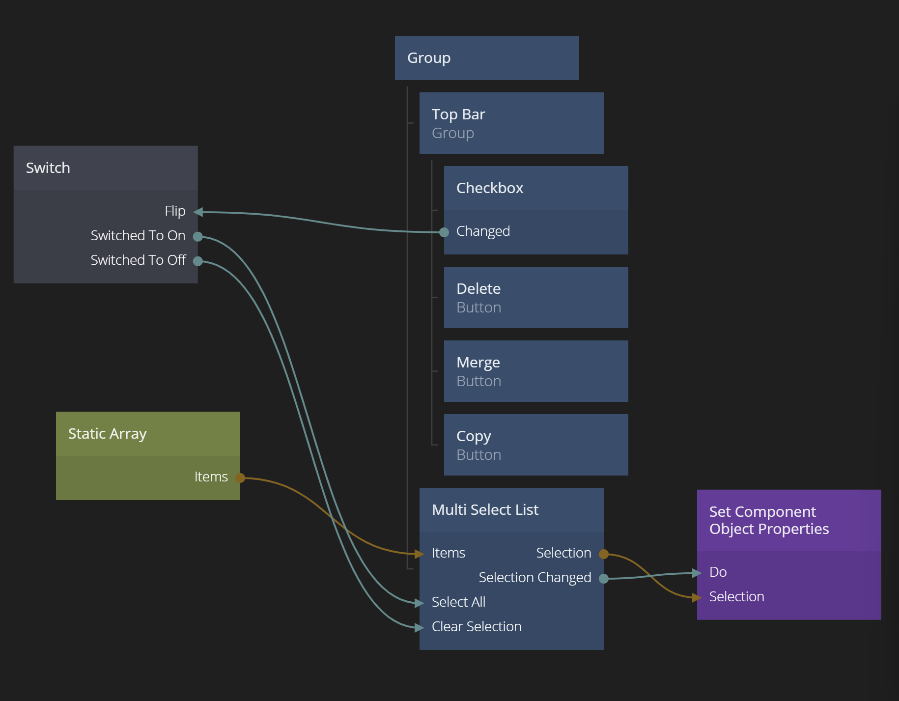Click the Select All input arrow
Image resolution: width=899 pixels, height=701 pixels.
coord(419,603)
